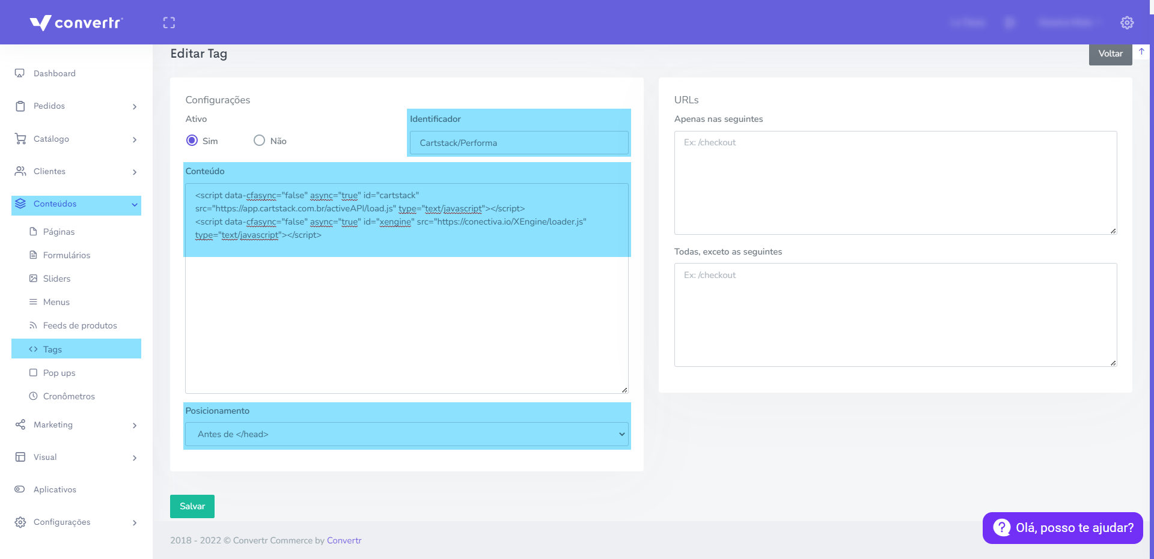Click the Clientes people icon
Screen dimensions: 1154x559
click(20, 171)
